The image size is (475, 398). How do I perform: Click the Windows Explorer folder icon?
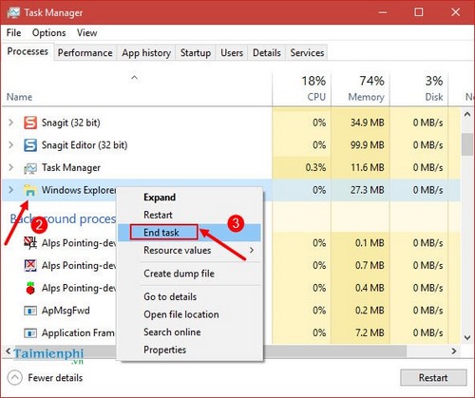[29, 190]
